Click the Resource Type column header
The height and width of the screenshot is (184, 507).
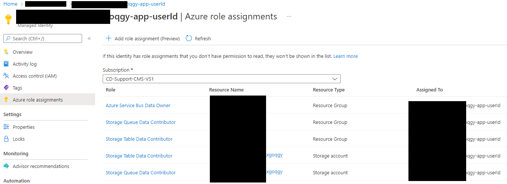pos(329,90)
